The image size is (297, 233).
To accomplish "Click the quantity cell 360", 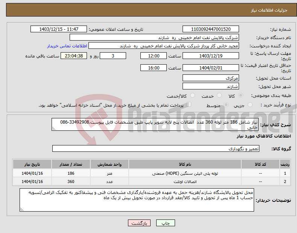I will coord(71,182).
